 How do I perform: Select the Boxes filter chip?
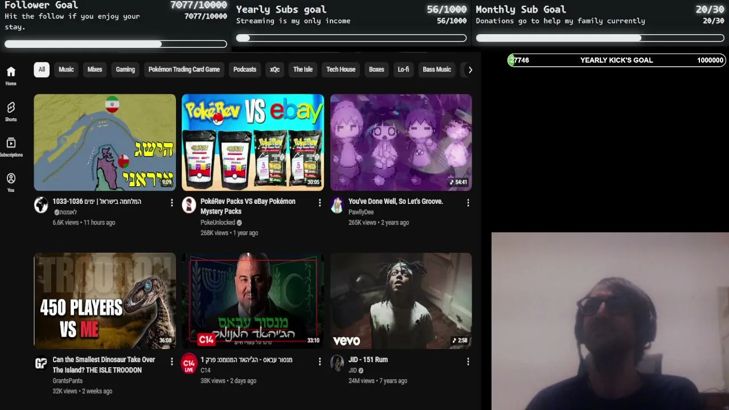pyautogui.click(x=376, y=69)
